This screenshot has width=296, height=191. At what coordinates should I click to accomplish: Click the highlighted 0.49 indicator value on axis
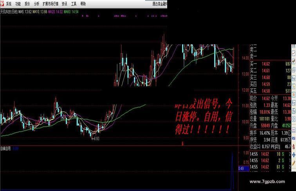(244, 169)
